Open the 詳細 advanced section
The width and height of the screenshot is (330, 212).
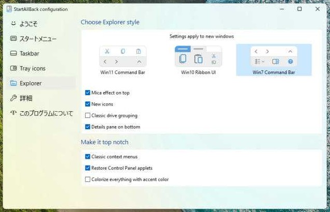41,98
